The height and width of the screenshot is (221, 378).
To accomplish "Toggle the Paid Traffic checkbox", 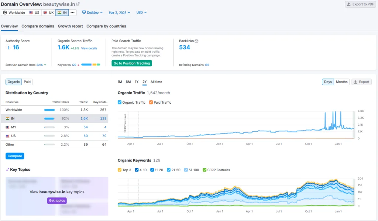I will [151, 102].
